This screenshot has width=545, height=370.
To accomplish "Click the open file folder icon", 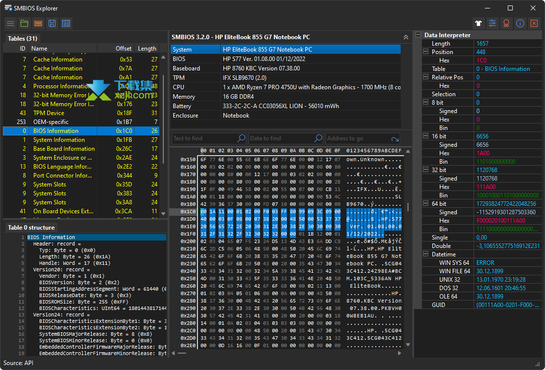I will pyautogui.click(x=24, y=23).
